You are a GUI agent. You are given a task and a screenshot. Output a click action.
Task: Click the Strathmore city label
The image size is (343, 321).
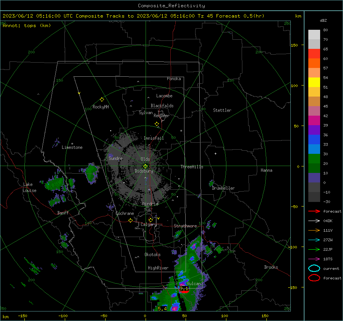coord(185,226)
